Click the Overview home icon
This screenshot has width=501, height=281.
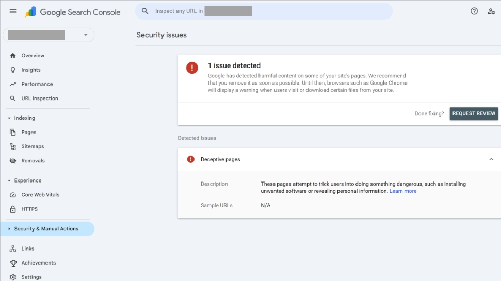pyautogui.click(x=13, y=56)
